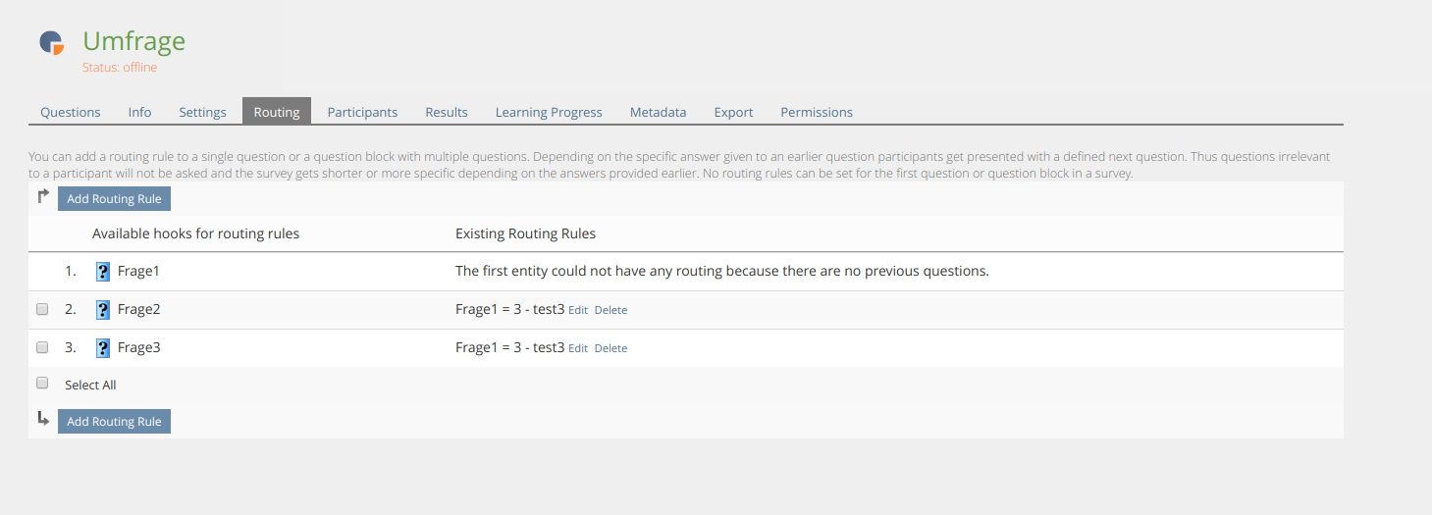The width and height of the screenshot is (1432, 515).
Task: Open the Questions tab
Action: (71, 112)
